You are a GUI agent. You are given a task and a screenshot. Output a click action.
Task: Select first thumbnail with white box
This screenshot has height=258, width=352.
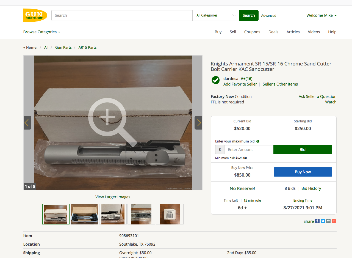(56, 214)
